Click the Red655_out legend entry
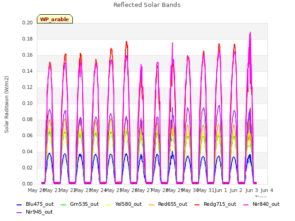This screenshot has width=295, height=221. coord(168,204)
